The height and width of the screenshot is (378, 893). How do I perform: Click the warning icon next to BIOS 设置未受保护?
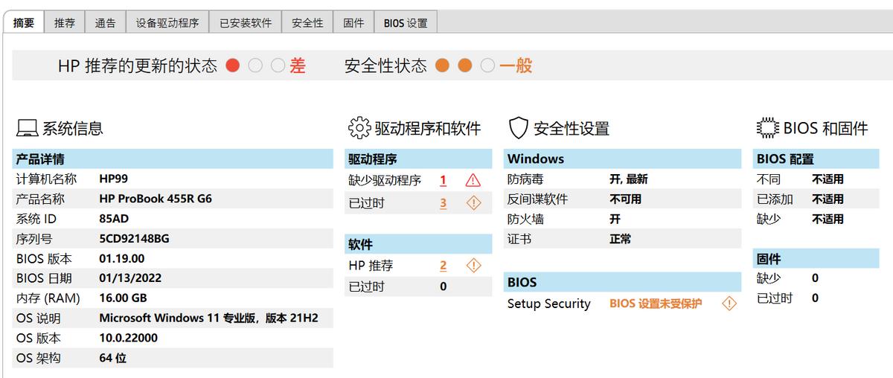[x=729, y=304]
